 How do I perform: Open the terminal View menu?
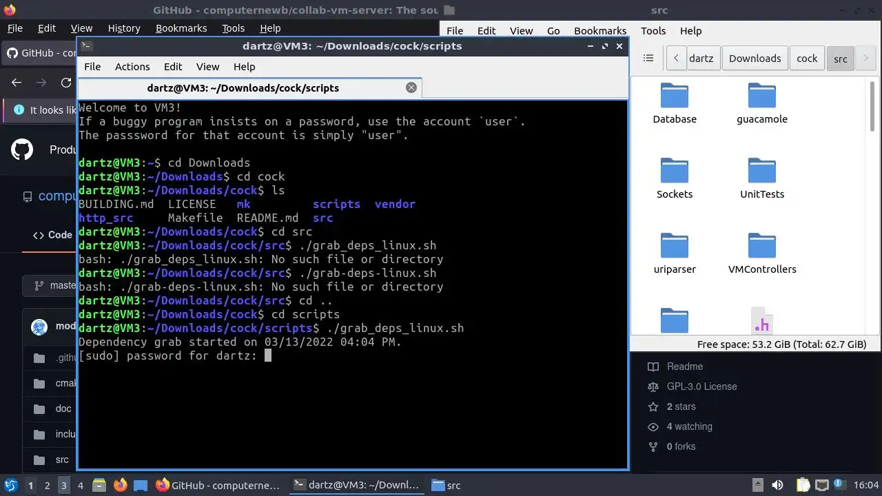coord(207,67)
